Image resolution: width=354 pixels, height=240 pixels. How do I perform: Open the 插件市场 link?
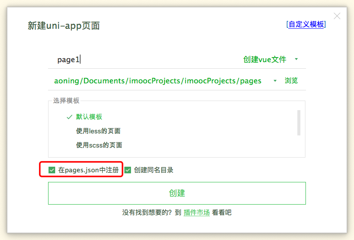point(197,213)
